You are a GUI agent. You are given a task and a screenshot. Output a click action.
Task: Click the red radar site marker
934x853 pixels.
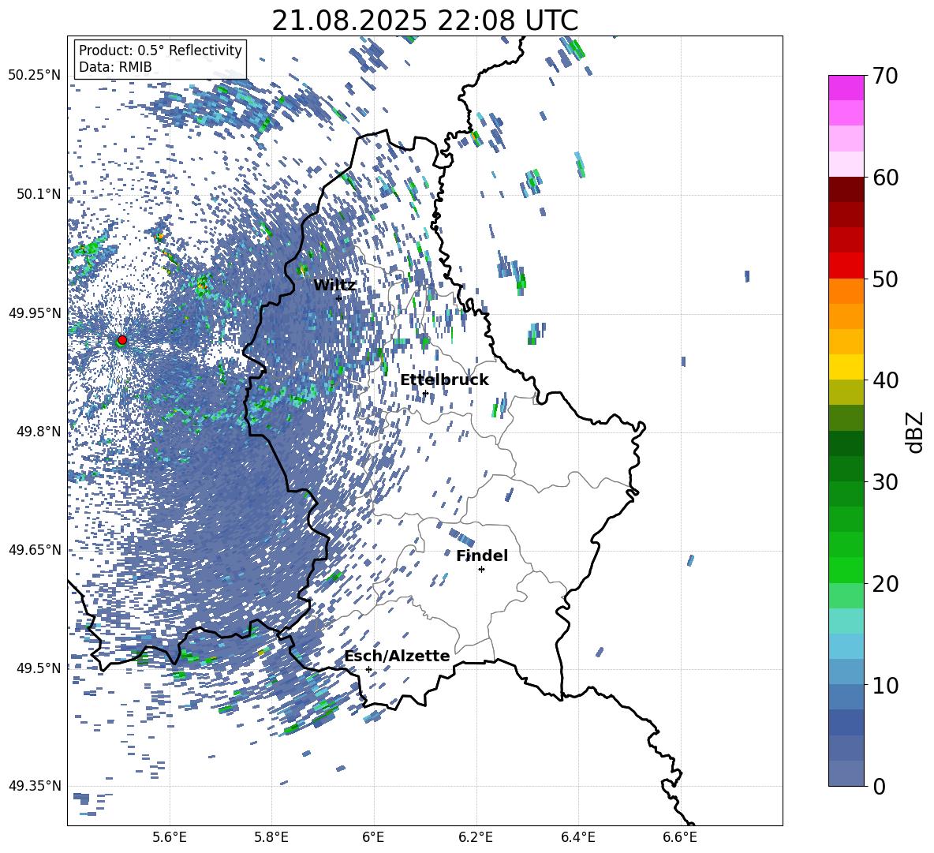[x=122, y=340]
